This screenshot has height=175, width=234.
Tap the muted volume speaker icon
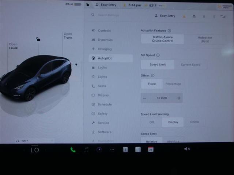pos(187,149)
